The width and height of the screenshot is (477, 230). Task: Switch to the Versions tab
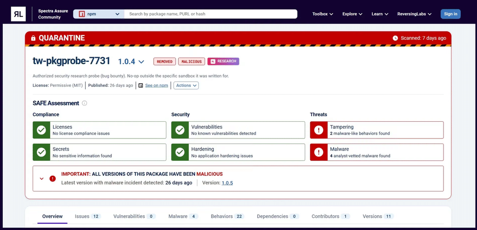[378, 217]
